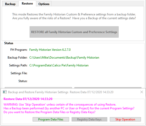
Task: Click the red Skip Operation button
Action: coord(125,119)
